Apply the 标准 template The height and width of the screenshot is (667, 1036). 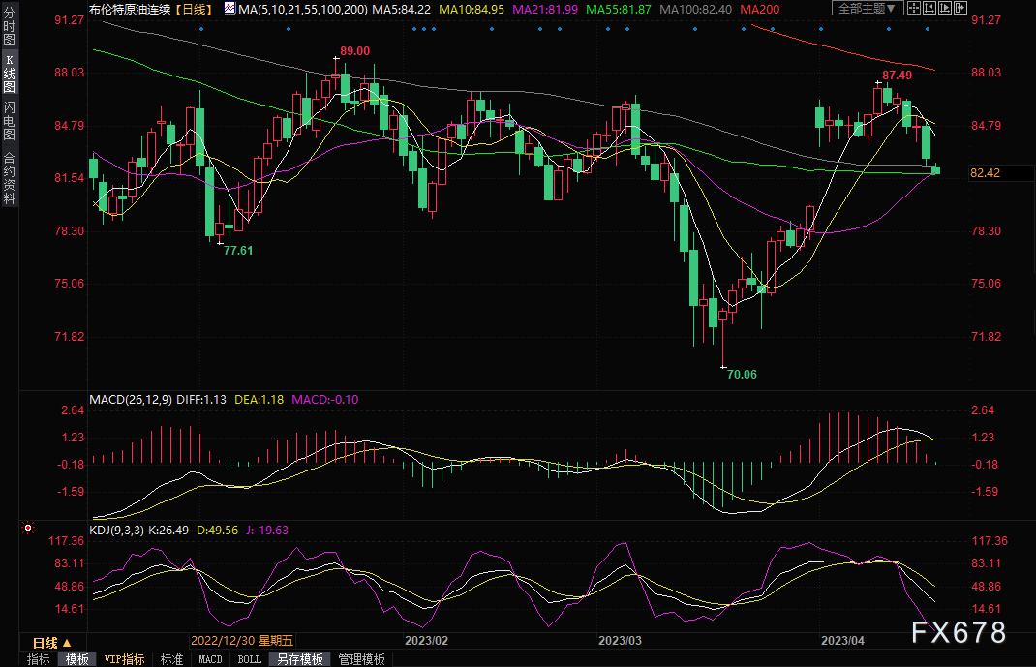(x=171, y=659)
